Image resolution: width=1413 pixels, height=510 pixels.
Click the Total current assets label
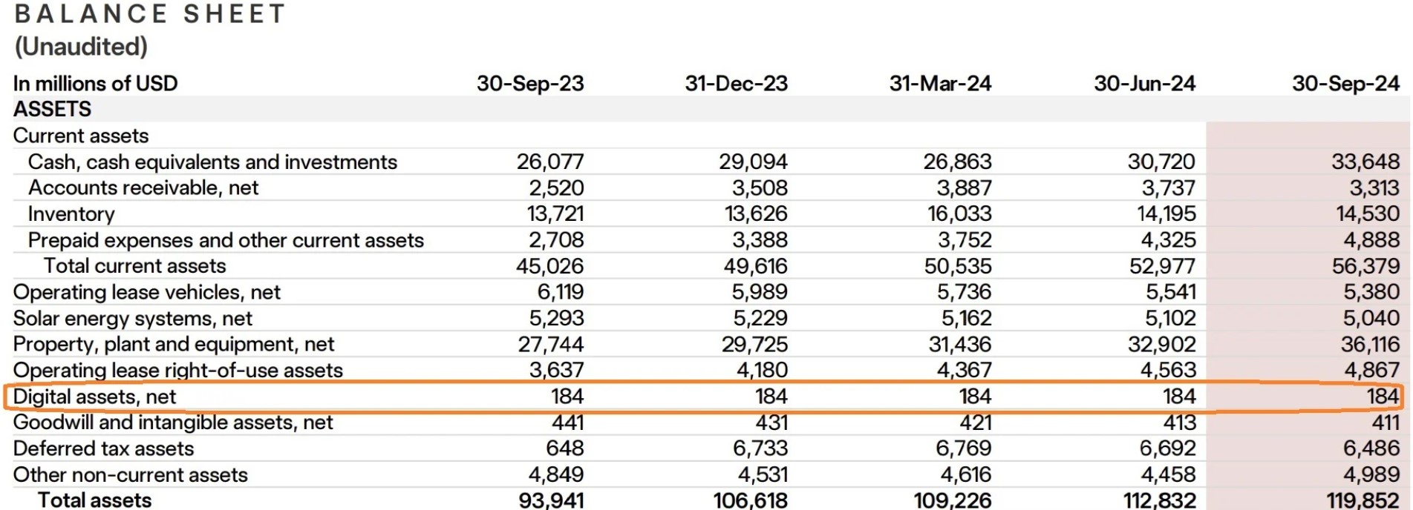(x=134, y=266)
